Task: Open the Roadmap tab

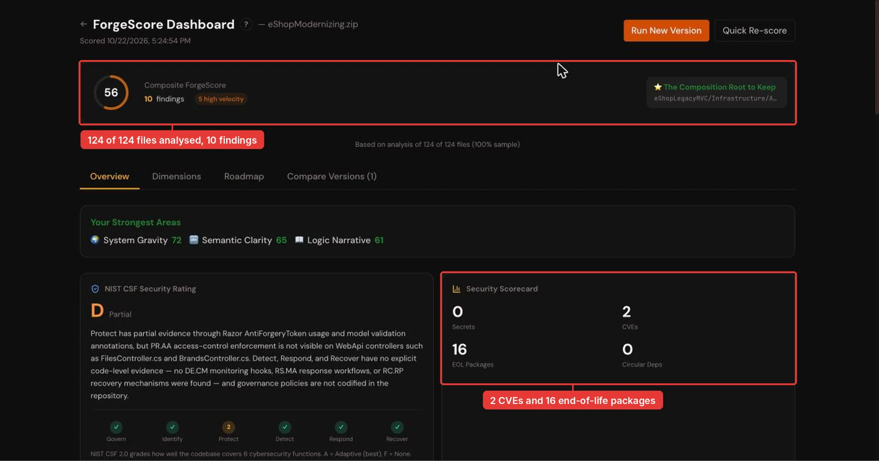Action: [244, 176]
